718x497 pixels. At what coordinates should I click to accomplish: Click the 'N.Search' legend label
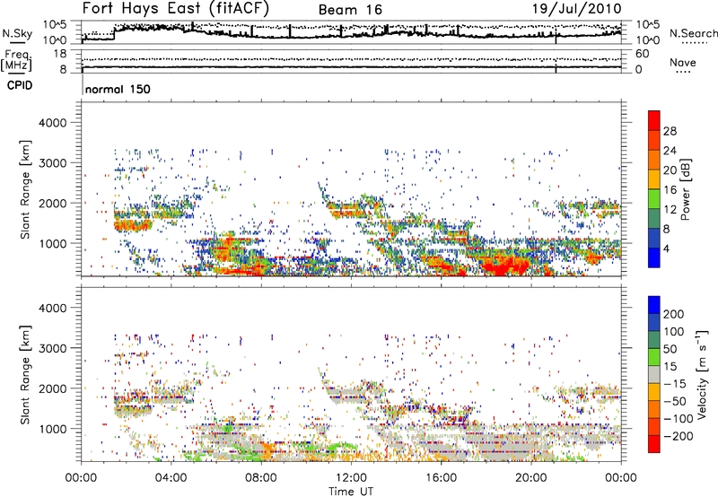pos(693,33)
